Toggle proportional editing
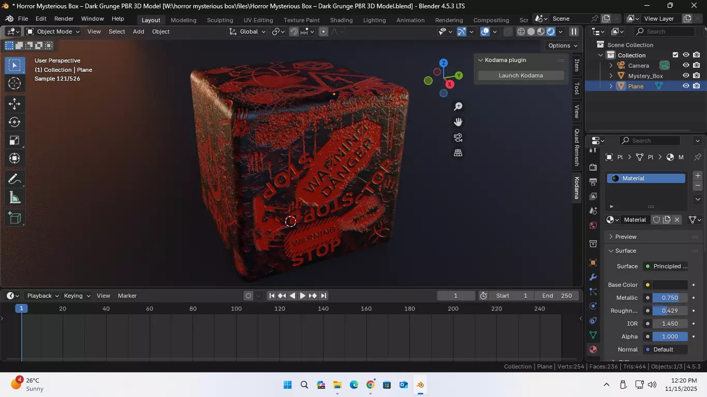Image resolution: width=707 pixels, height=397 pixels. 323,32
